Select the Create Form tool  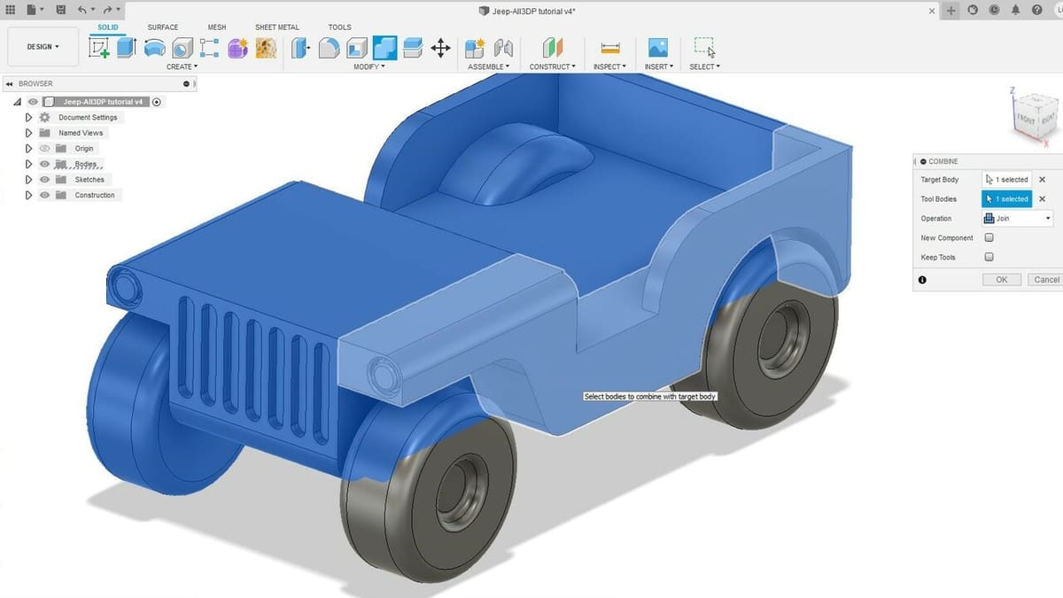(237, 48)
